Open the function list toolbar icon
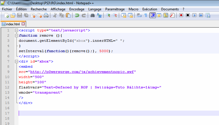219x125 pixels. coord(172,15)
